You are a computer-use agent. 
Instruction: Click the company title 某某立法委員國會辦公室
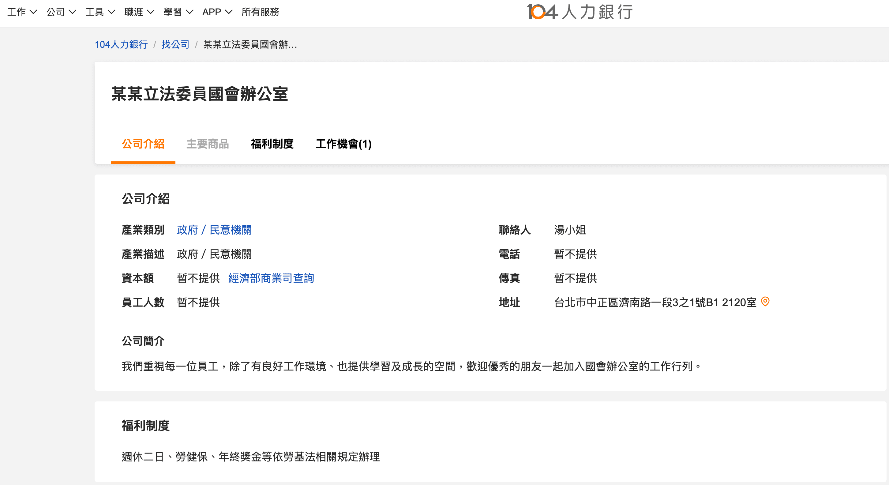[x=200, y=94]
